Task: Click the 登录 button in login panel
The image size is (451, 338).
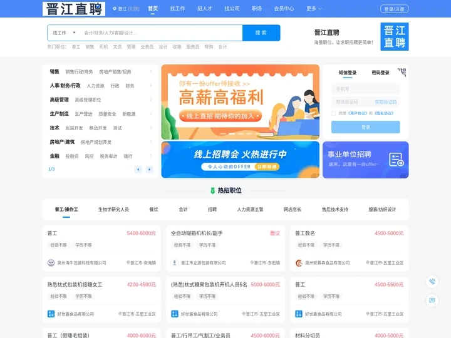Action: coord(366,127)
